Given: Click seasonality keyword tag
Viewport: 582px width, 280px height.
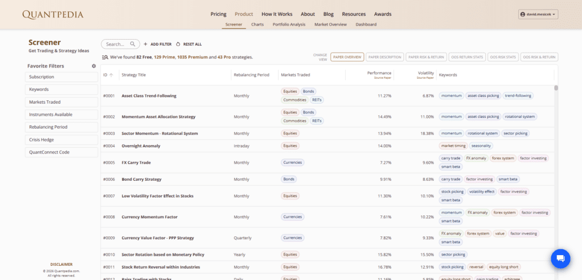Looking at the screenshot, I should 481,146.
